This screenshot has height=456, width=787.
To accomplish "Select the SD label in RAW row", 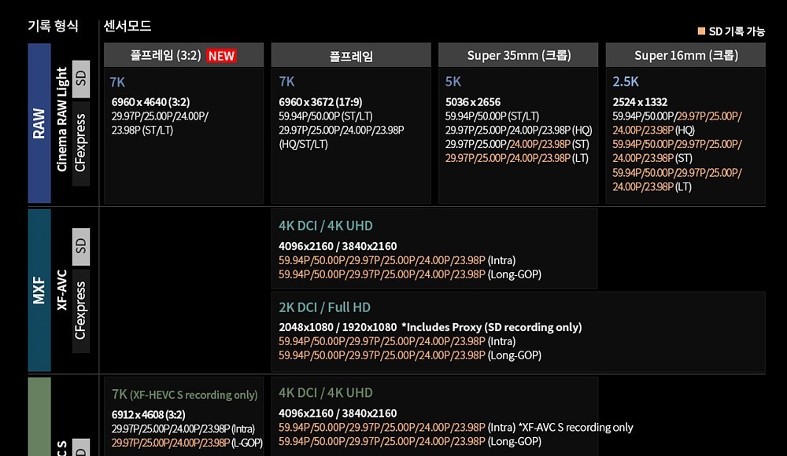I will point(81,79).
